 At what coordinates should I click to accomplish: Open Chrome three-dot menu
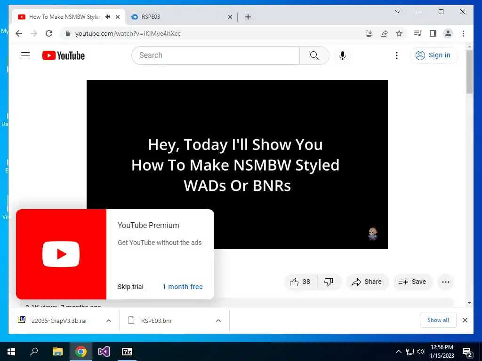tap(463, 33)
